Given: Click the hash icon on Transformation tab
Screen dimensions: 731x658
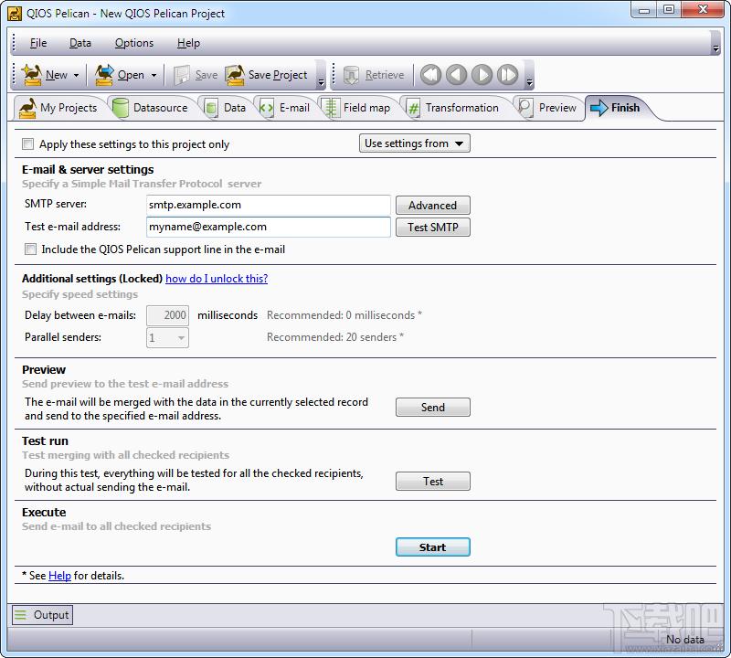Looking at the screenshot, I should point(413,108).
